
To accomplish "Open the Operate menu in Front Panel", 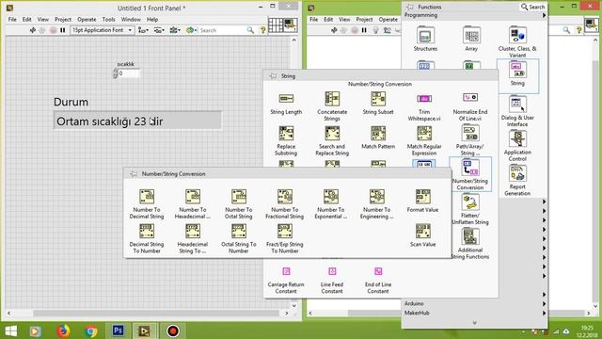I will [x=87, y=19].
